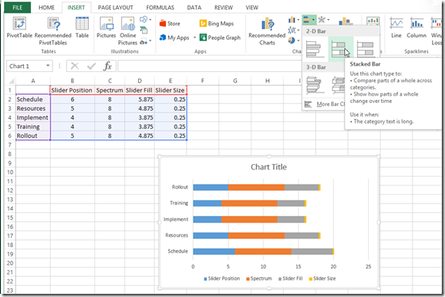Switch to the PAGE LAYOUT tab
Image resolution: width=445 pixels, height=297 pixels.
pyautogui.click(x=116, y=8)
